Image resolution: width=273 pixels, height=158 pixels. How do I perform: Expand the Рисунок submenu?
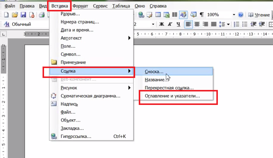pos(129,88)
